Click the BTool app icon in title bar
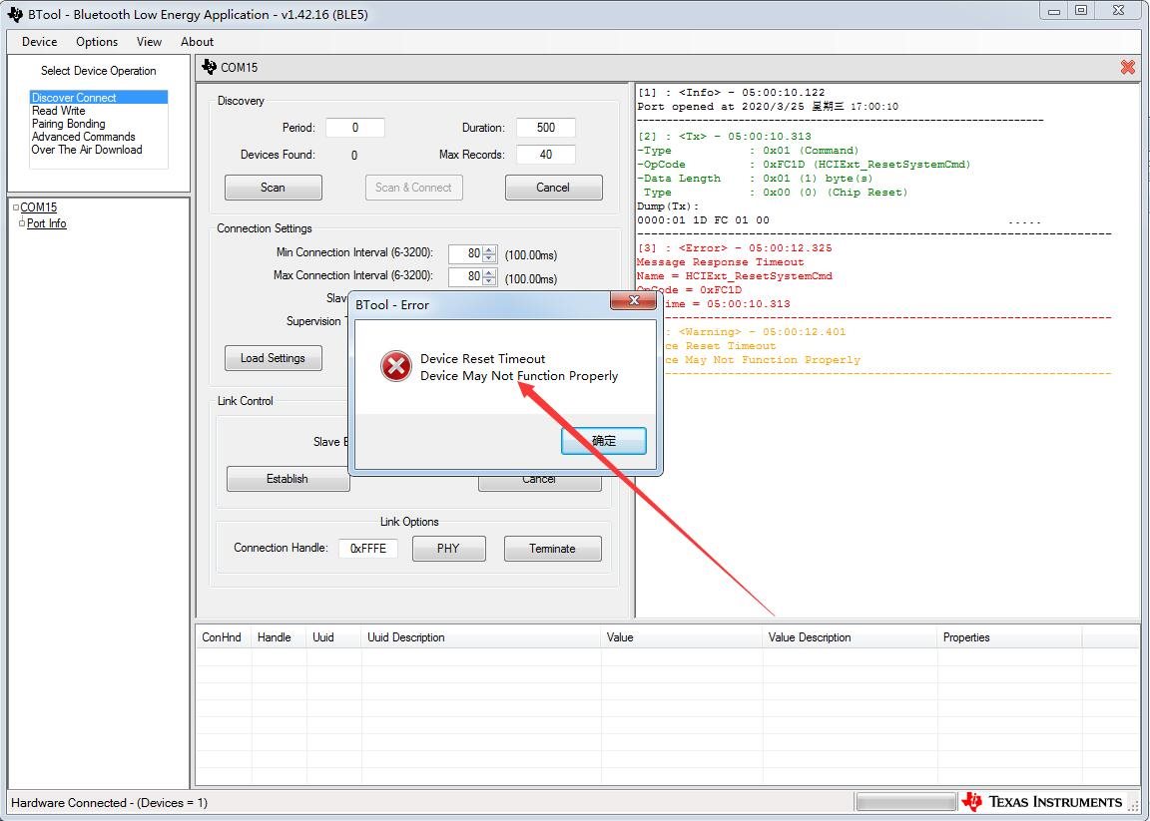Viewport: 1150px width, 821px height. click(x=15, y=15)
